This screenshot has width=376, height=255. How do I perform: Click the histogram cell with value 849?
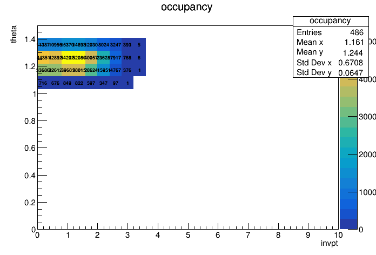[x=68, y=83]
